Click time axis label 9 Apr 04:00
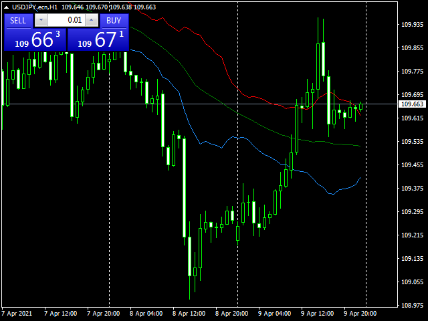This screenshot has width=428, height=321. [x=275, y=314]
